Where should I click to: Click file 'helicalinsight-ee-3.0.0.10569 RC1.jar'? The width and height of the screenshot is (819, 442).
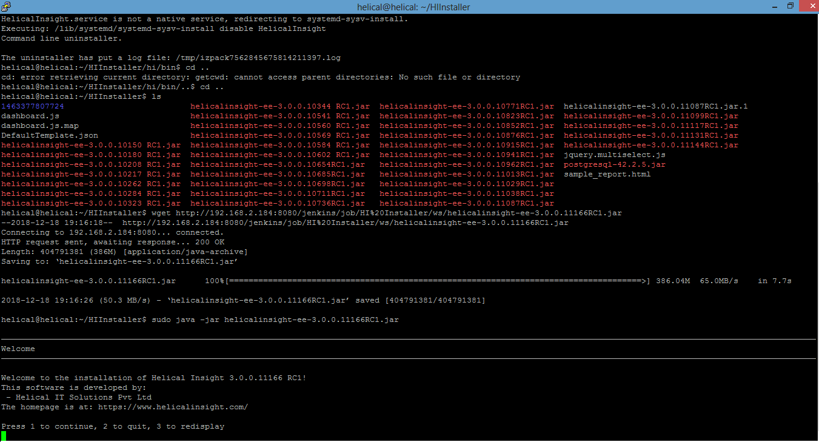(x=280, y=135)
